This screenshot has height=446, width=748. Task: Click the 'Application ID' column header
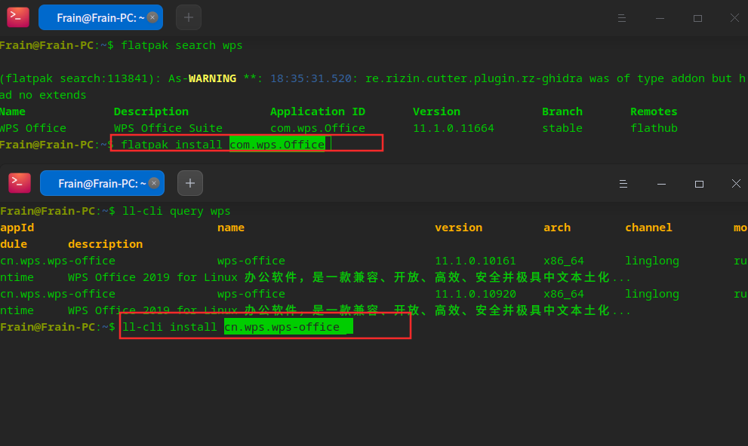[318, 111]
